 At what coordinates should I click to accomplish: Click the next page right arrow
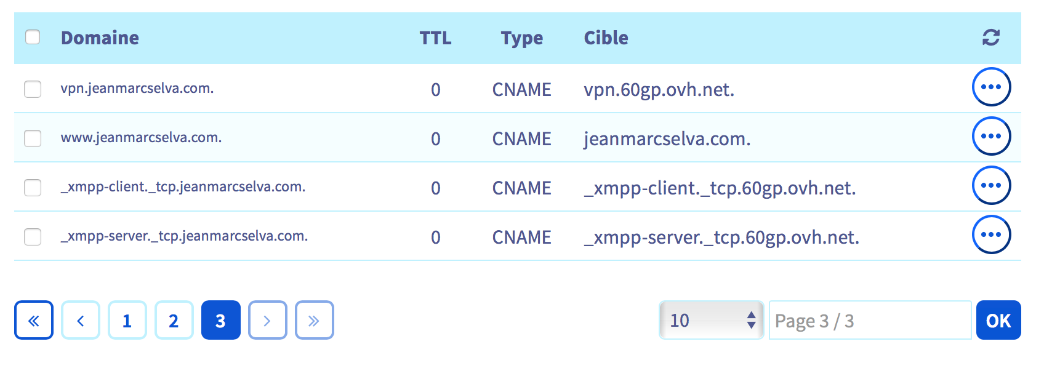[267, 320]
